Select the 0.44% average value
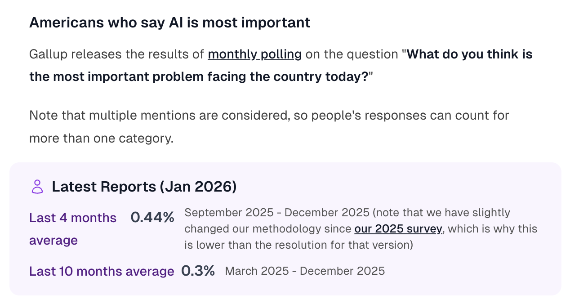The image size is (570, 304). [x=152, y=218]
